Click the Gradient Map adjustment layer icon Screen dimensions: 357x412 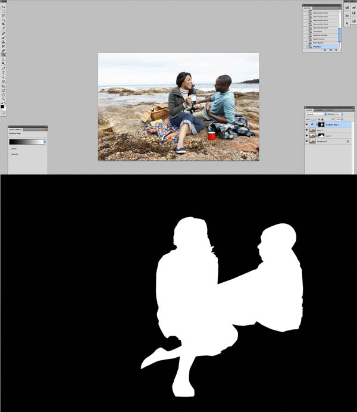coord(314,125)
